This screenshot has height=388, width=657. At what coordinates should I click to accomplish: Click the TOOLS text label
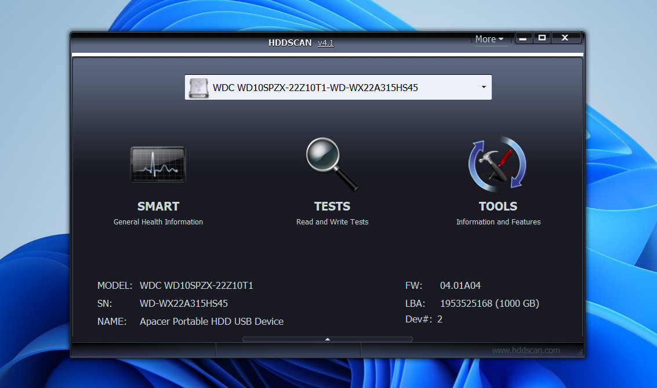coord(498,206)
